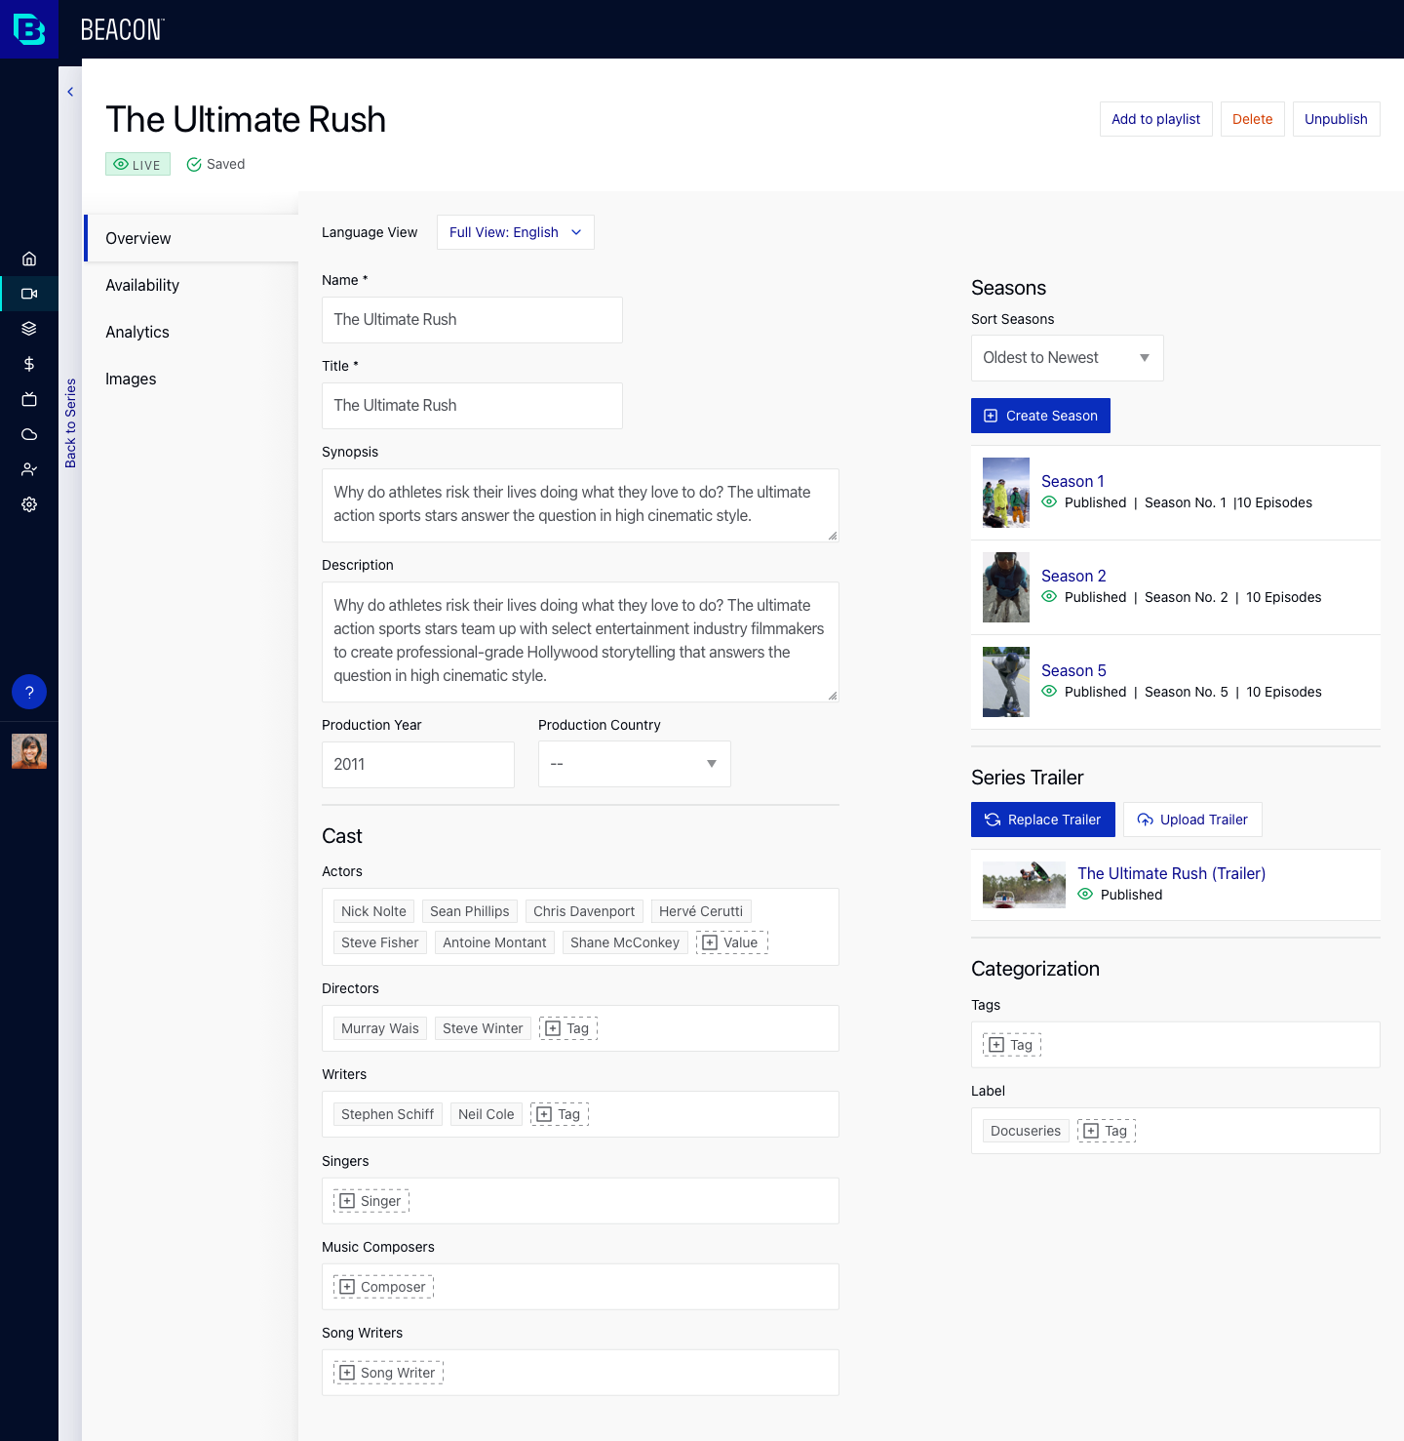Click the Production Year input field
Image resolution: width=1404 pixels, height=1441 pixels.
(x=417, y=764)
